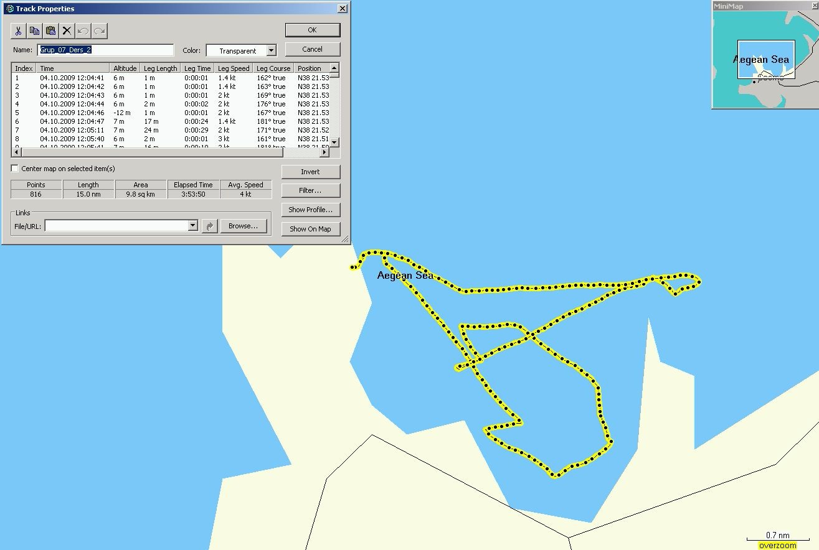This screenshot has height=550, width=819.
Task: Close the Track Properties dialog with its X
Action: [x=342, y=9]
